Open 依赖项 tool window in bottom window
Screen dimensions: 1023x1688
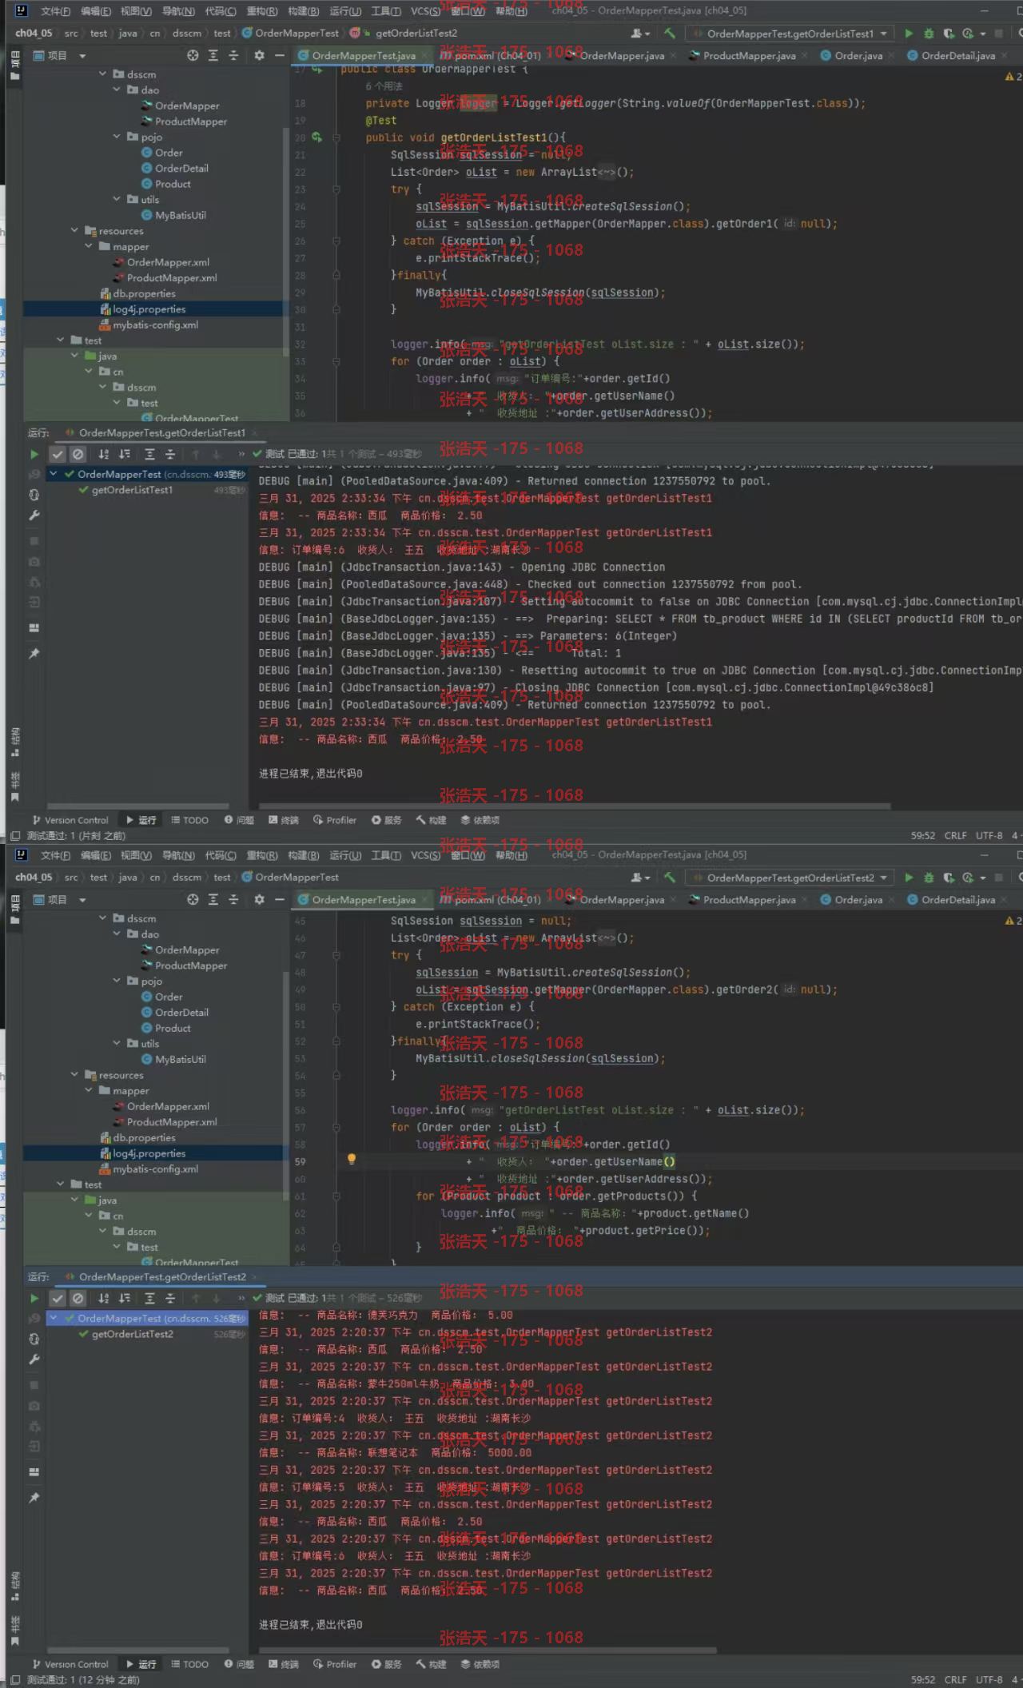pyautogui.click(x=480, y=1664)
